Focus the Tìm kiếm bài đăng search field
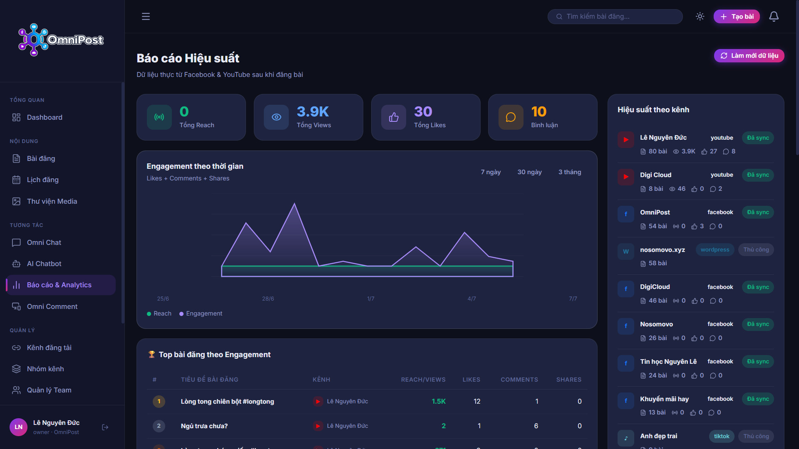 tap(615, 17)
